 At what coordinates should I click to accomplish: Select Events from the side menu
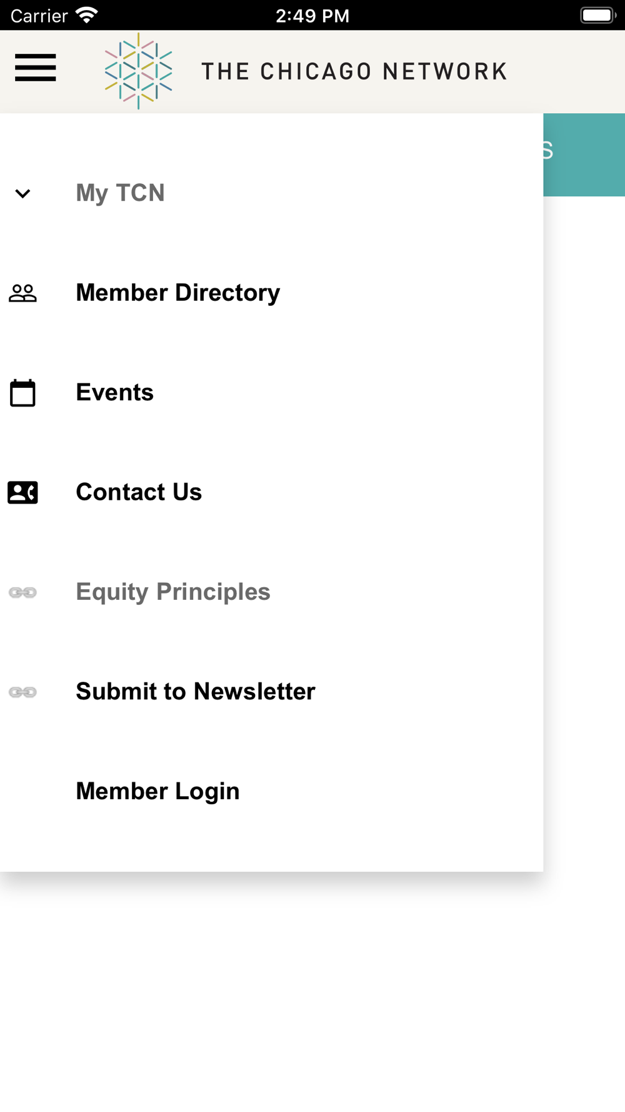115,392
